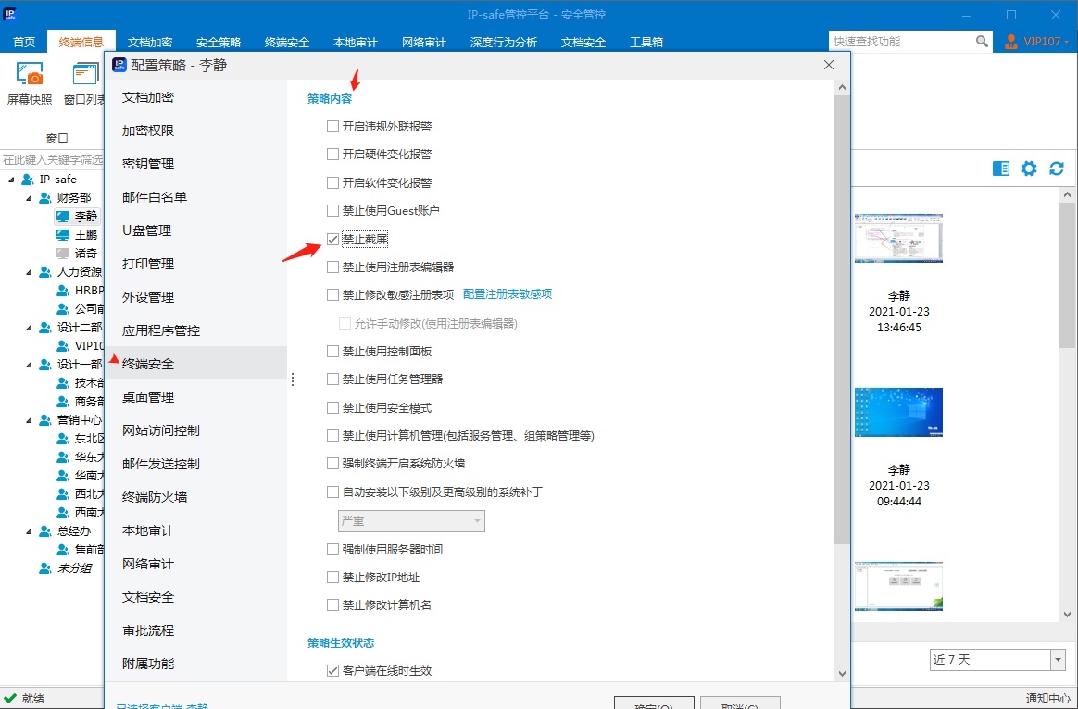Screen dimensions: 1078x709
Task: Select the 财务部 group
Action: click(x=65, y=198)
